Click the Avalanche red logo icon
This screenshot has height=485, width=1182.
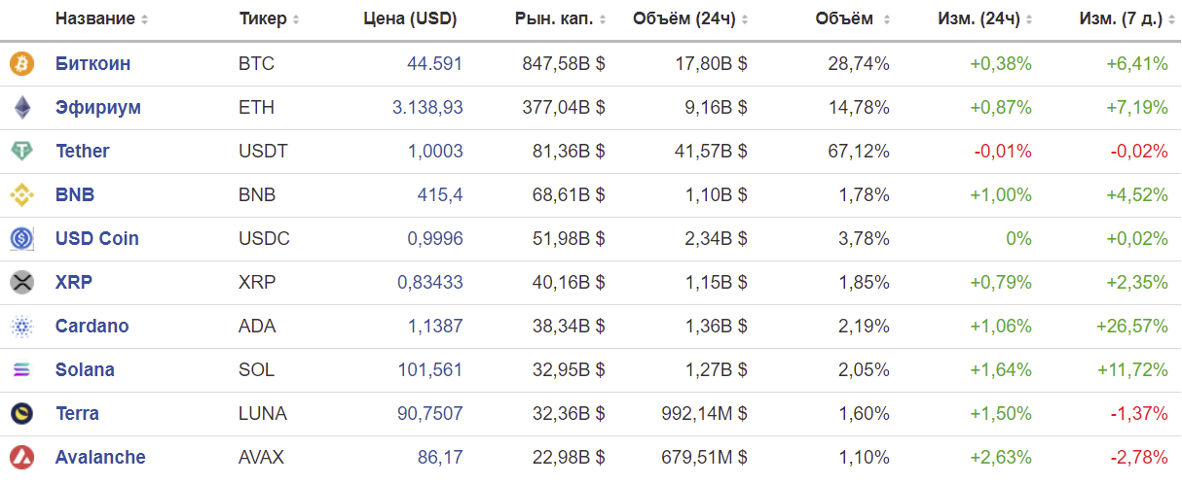coord(21,458)
